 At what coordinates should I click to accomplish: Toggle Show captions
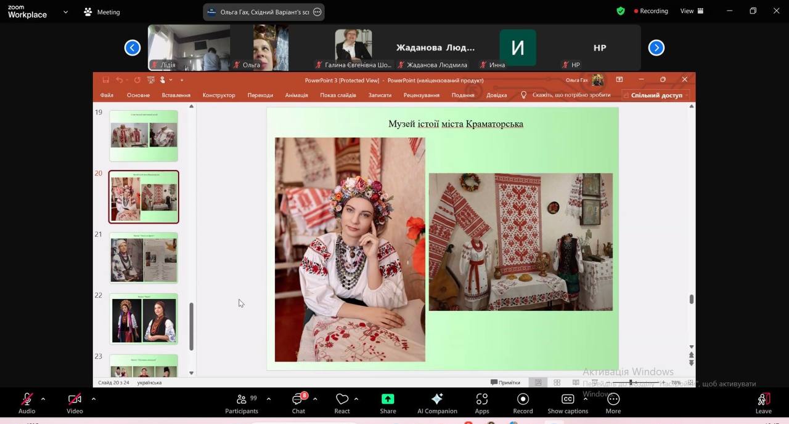click(568, 399)
